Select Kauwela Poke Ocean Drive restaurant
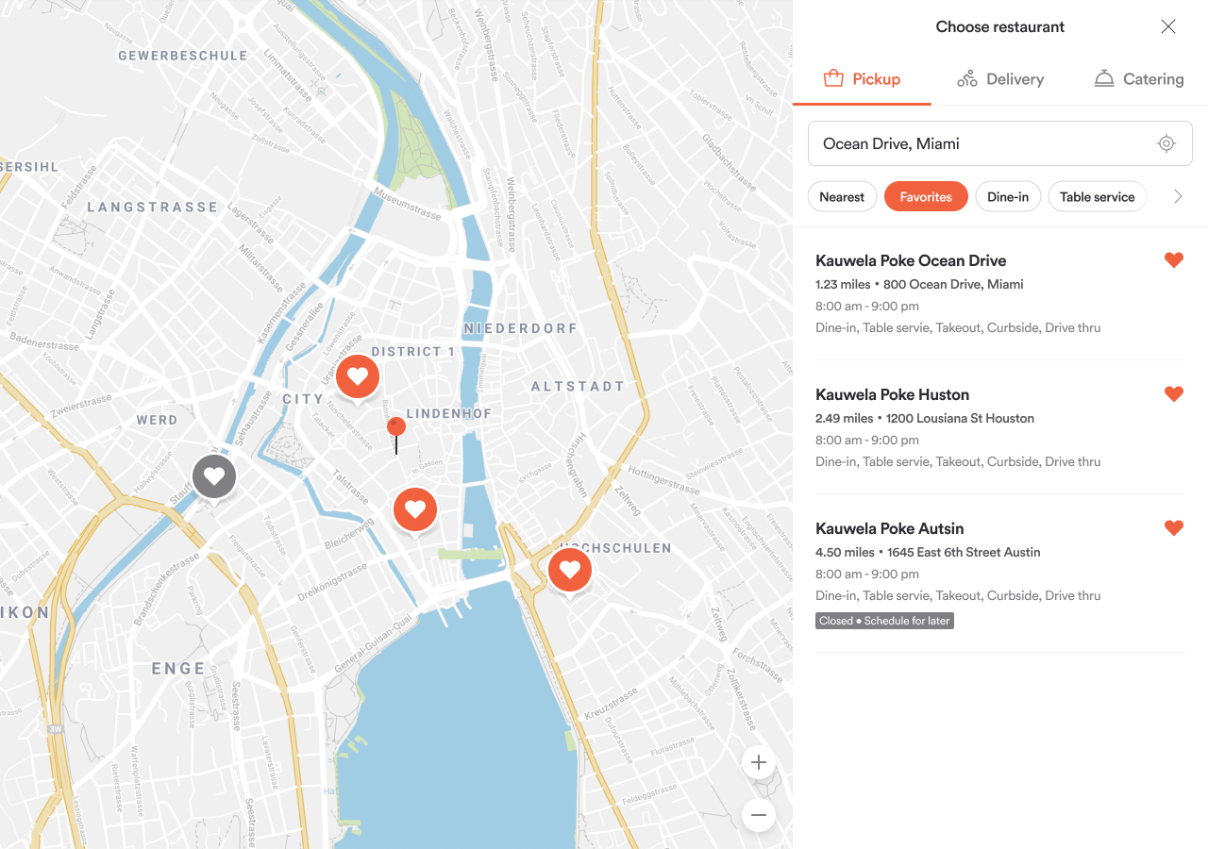The width and height of the screenshot is (1208, 849). point(1000,293)
